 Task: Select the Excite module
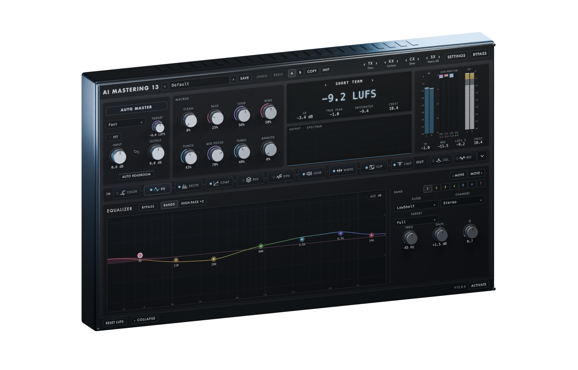[188, 186]
